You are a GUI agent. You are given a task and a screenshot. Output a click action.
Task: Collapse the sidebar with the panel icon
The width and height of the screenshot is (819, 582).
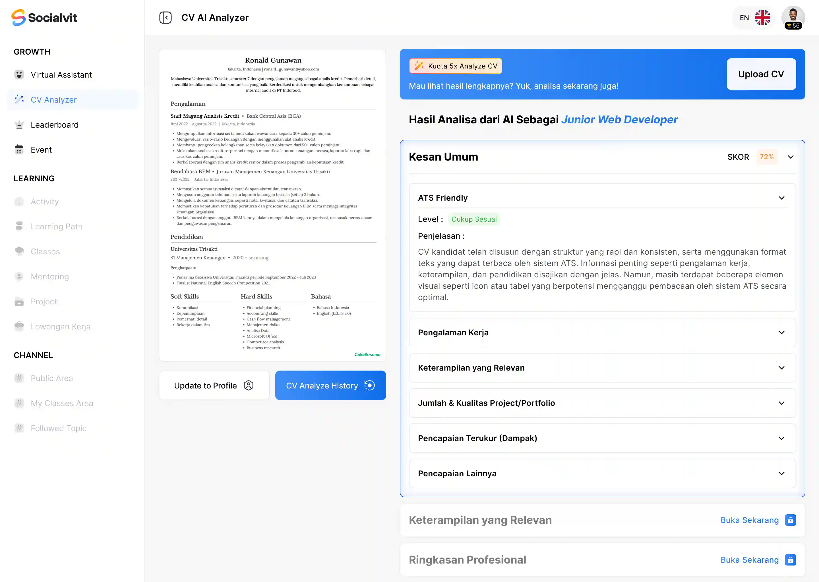tap(165, 18)
